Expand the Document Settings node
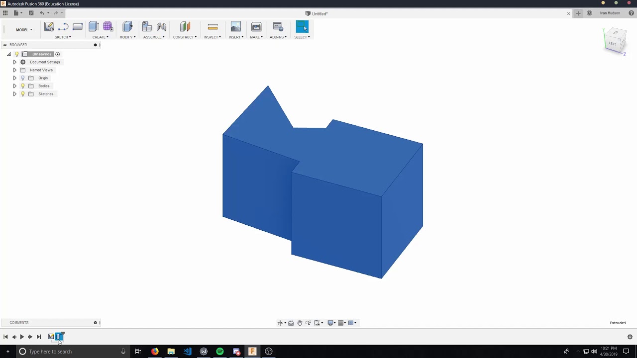 point(14,62)
